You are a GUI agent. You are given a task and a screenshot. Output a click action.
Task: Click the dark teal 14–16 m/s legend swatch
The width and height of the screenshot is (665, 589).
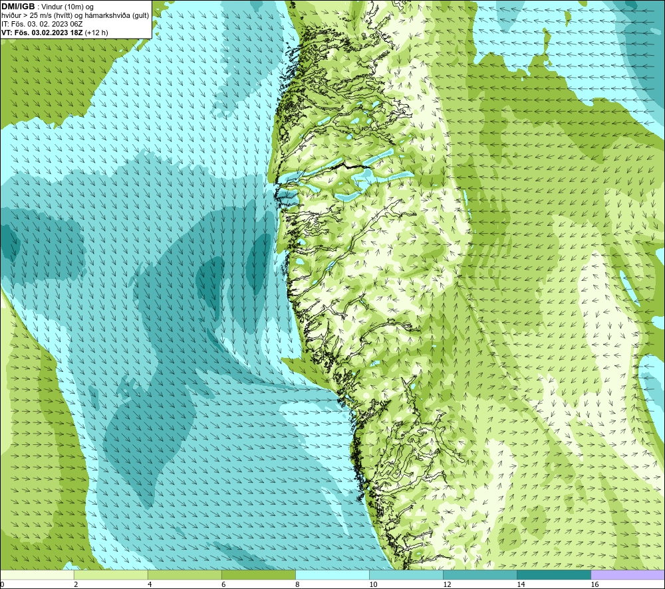(554, 575)
